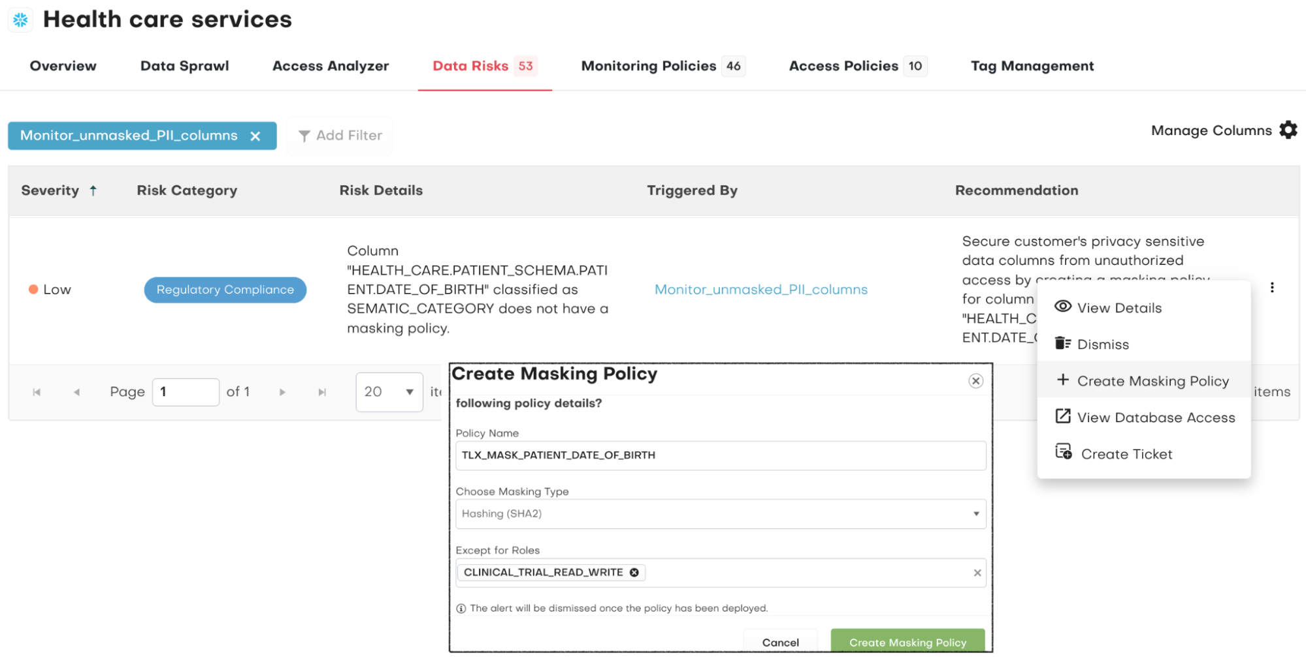Click the Page number input box
The height and width of the screenshot is (657, 1306).
point(186,392)
